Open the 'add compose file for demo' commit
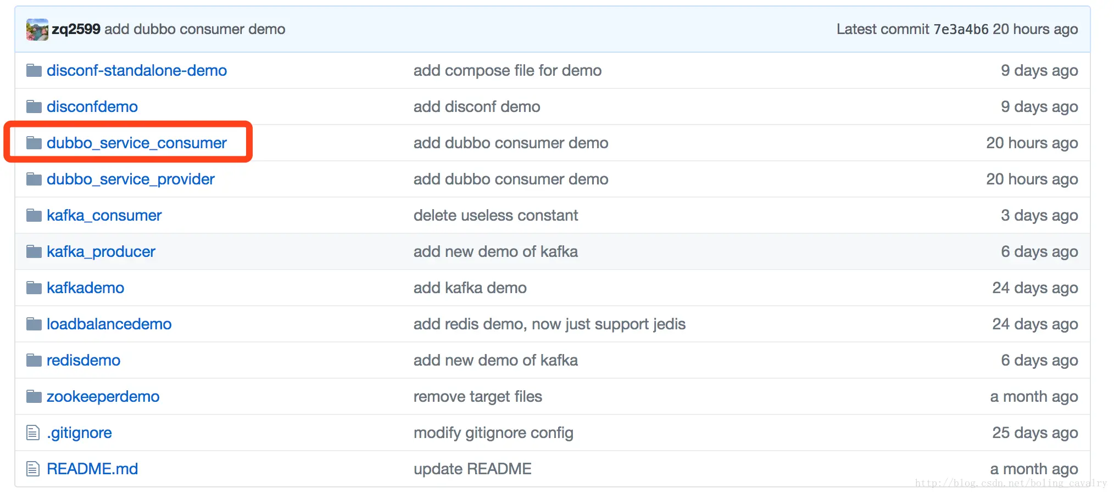Image resolution: width=1114 pixels, height=494 pixels. click(x=507, y=70)
